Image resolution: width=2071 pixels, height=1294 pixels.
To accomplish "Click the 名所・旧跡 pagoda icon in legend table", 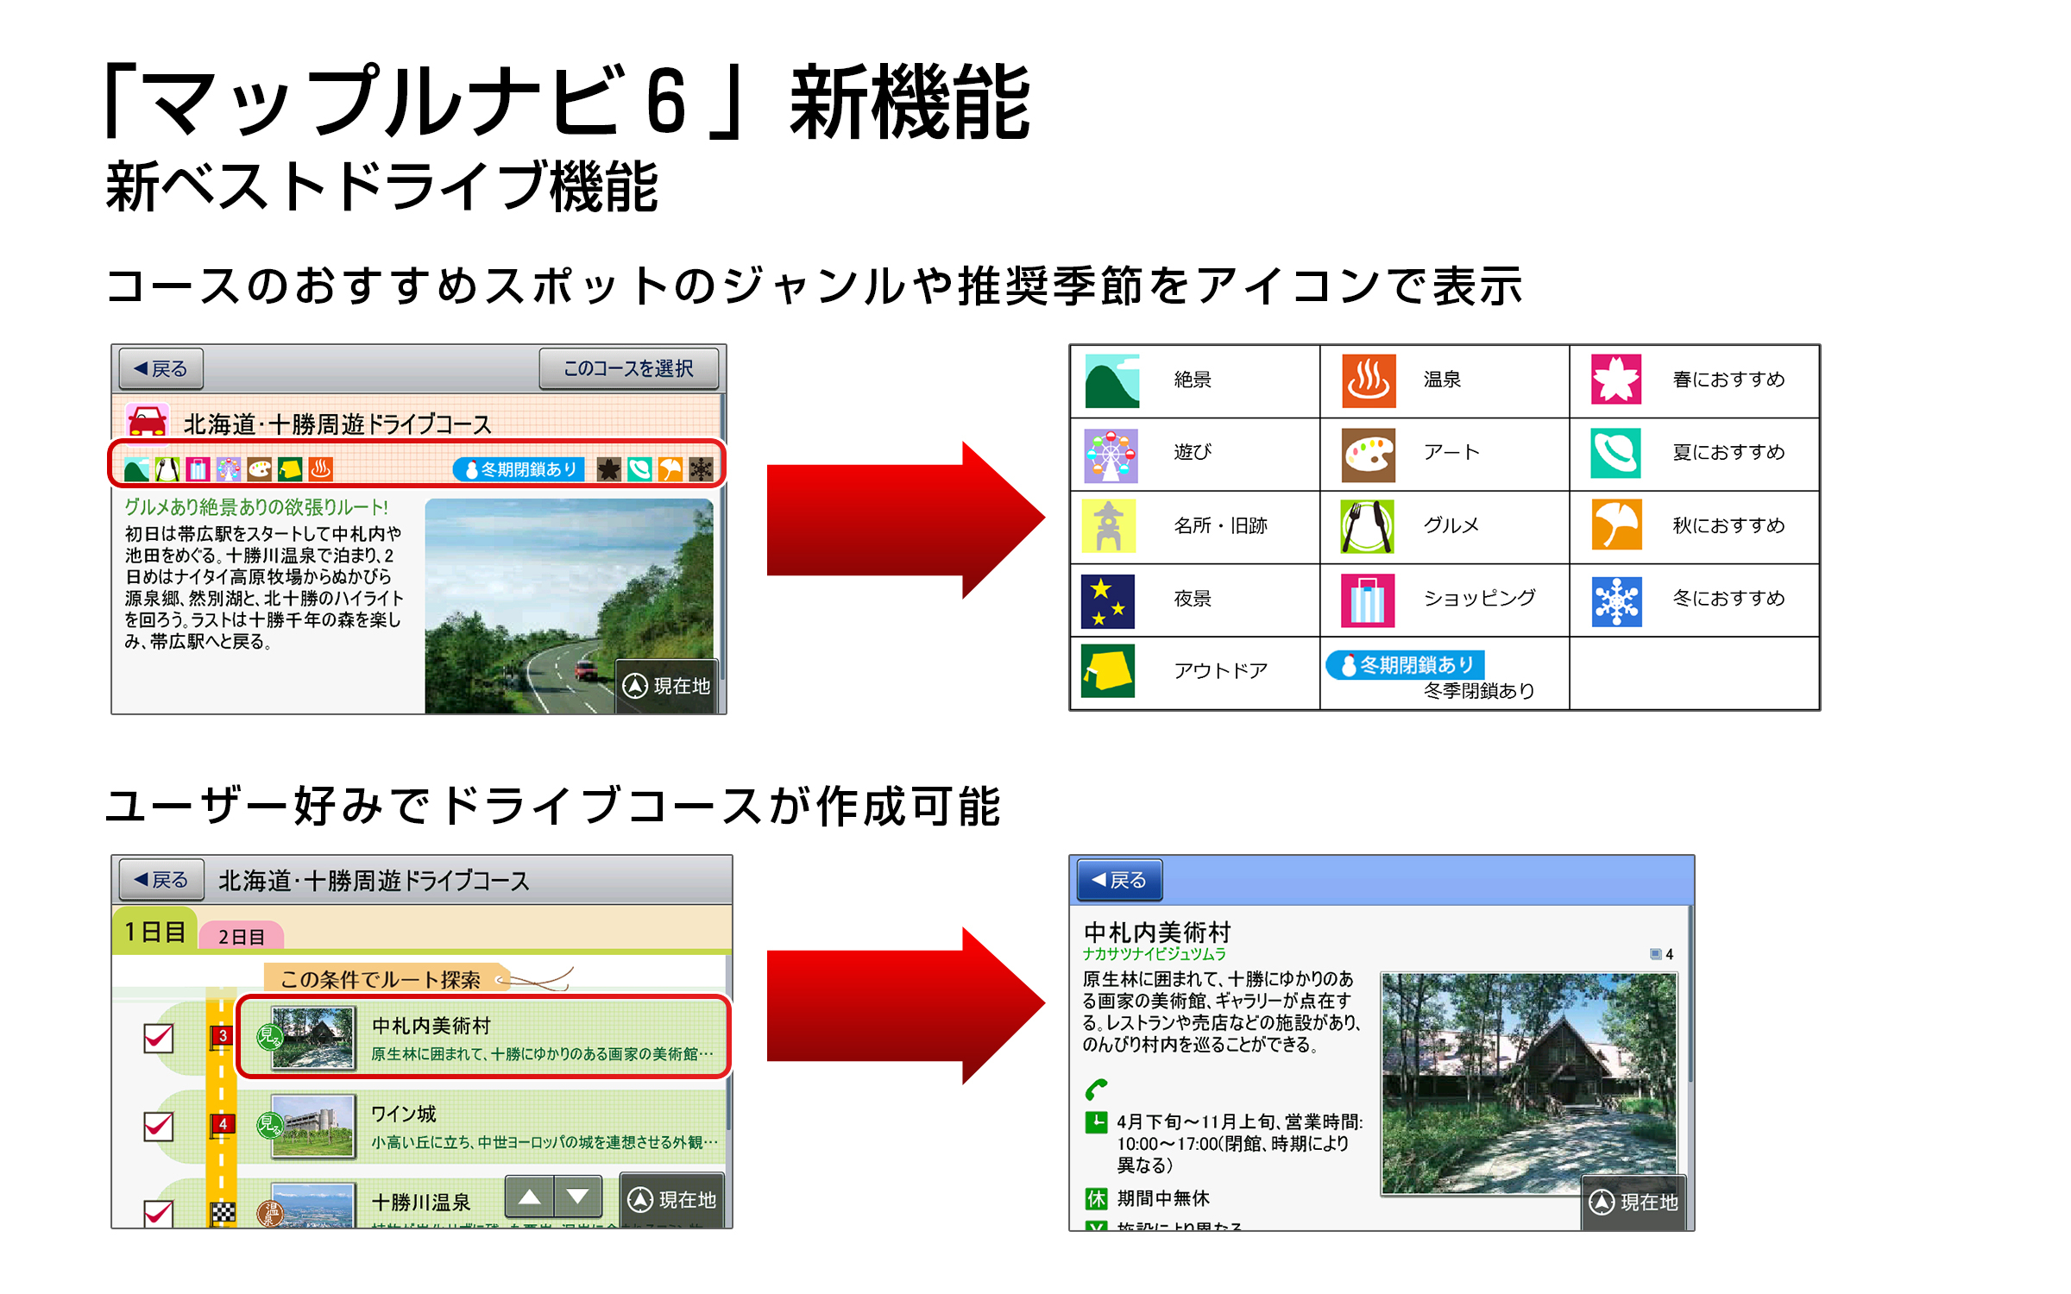I will [1109, 526].
